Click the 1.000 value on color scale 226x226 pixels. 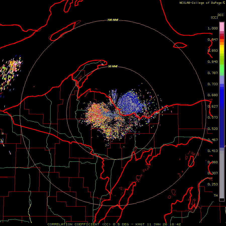tap(213, 28)
